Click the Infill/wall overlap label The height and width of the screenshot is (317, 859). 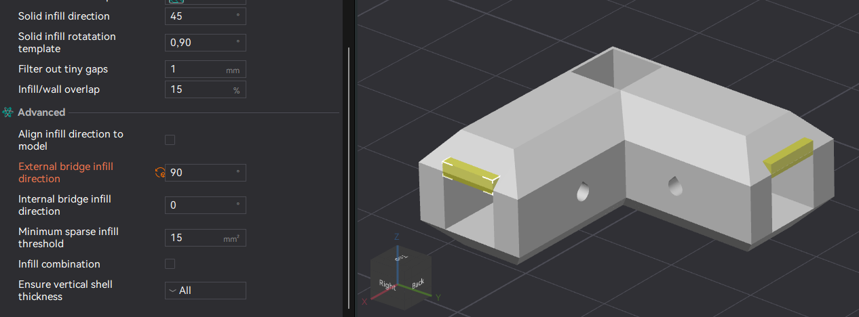59,89
